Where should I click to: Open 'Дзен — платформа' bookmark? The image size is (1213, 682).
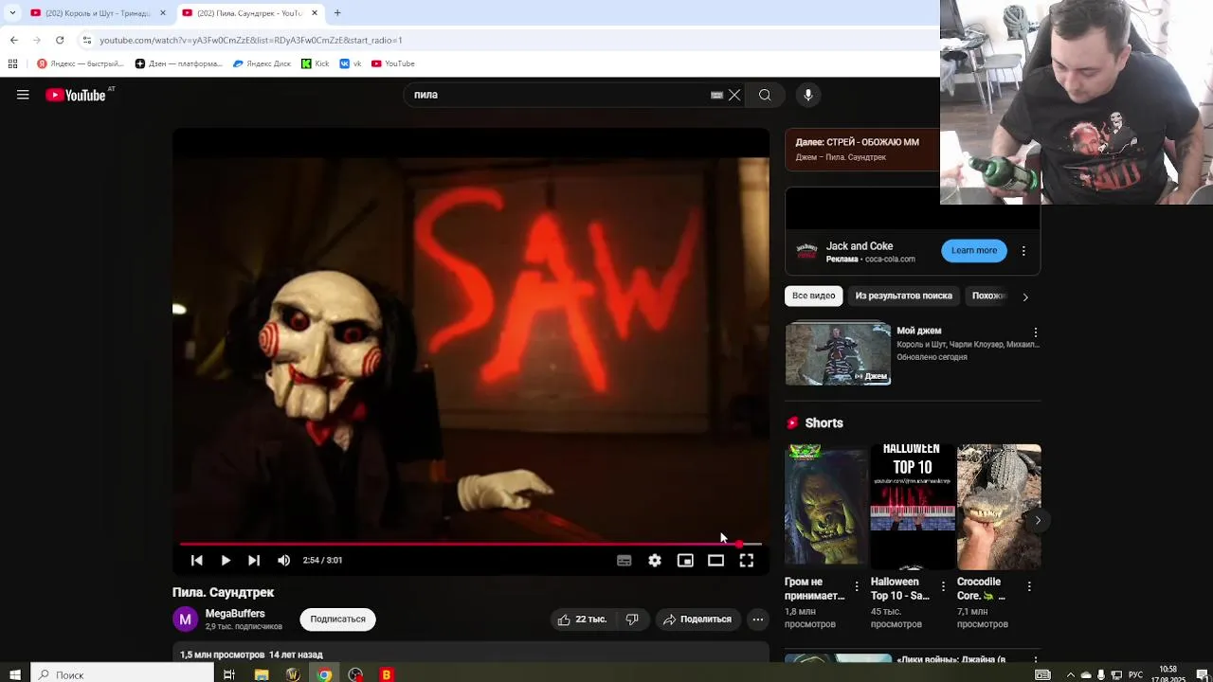point(179,63)
